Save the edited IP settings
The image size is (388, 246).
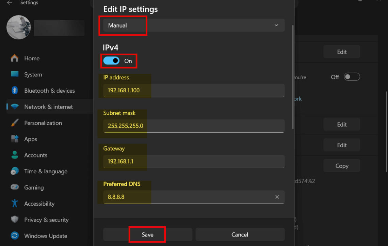[147, 234]
